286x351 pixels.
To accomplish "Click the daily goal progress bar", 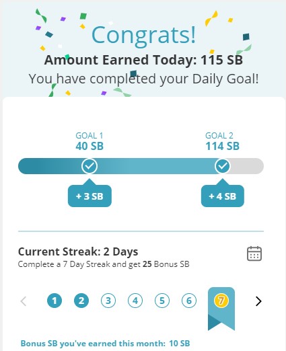I will click(141, 166).
